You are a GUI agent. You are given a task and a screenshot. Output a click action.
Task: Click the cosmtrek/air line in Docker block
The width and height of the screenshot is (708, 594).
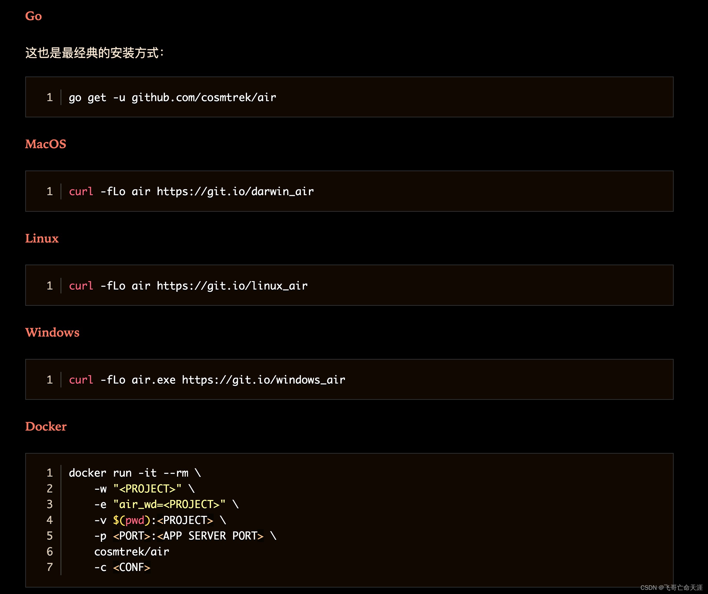pos(132,552)
